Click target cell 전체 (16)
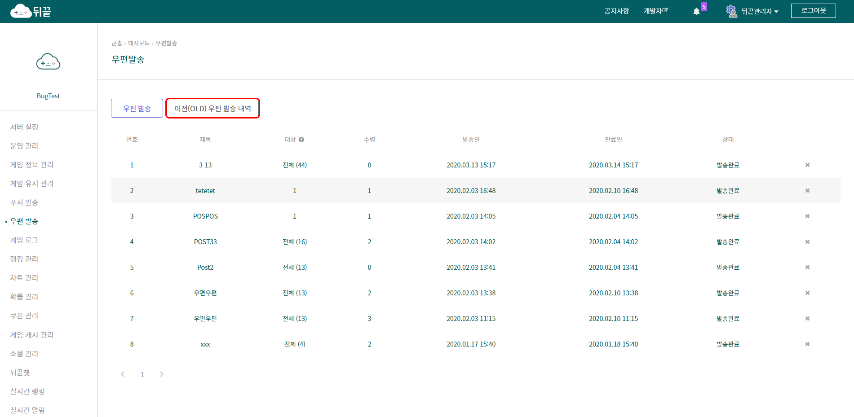 tap(295, 242)
